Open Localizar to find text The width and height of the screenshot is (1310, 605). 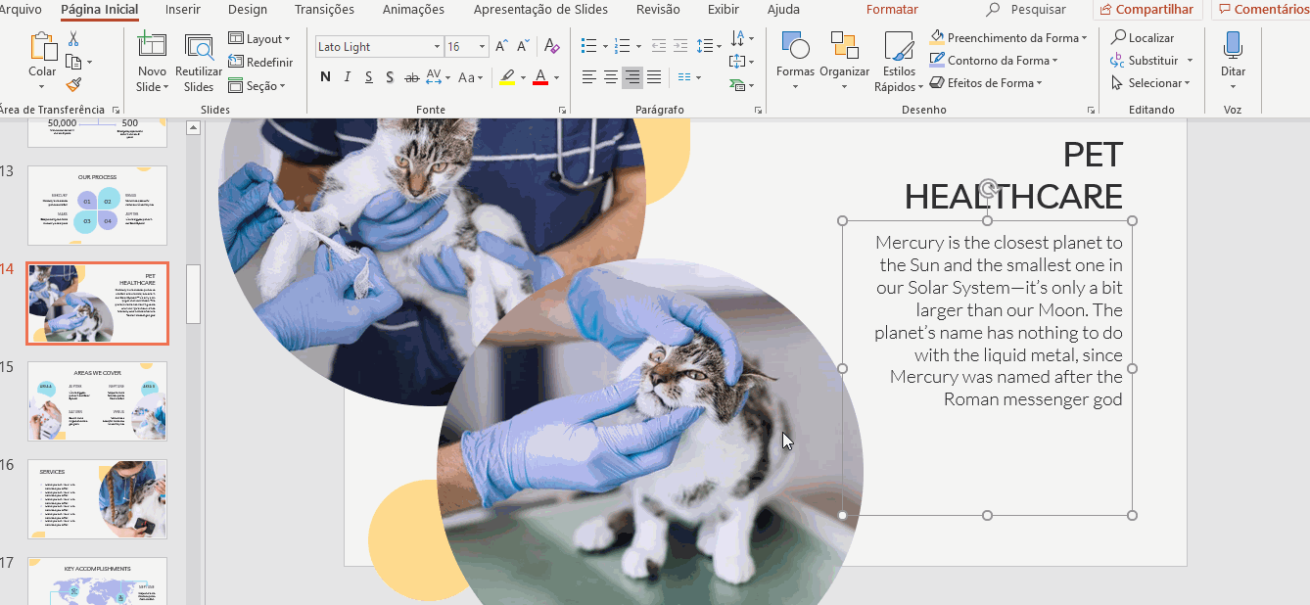pos(1143,38)
